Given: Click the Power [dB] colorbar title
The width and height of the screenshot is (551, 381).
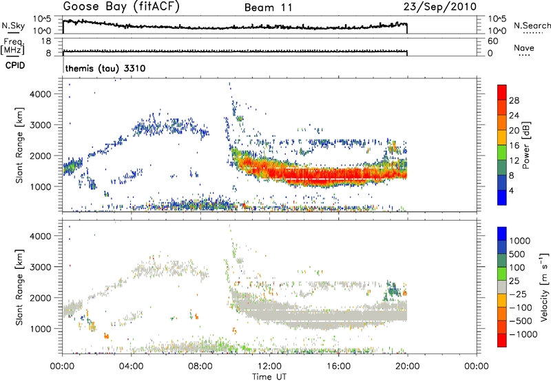Looking at the screenshot, I should point(526,145).
